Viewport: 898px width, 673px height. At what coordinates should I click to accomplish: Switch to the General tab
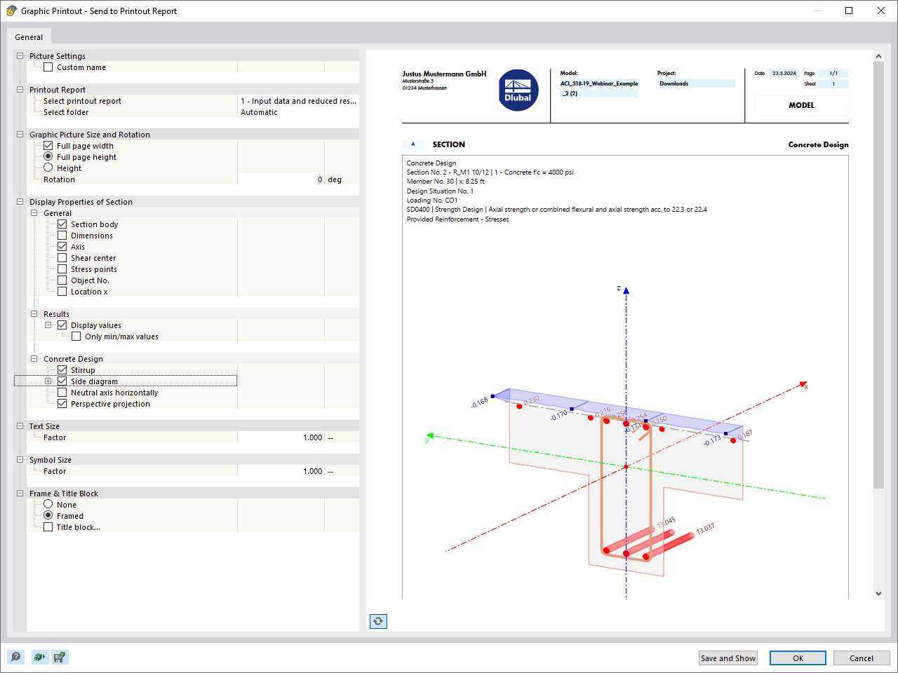click(x=29, y=36)
